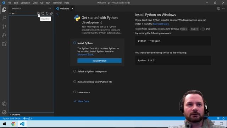Select Run and debug step radio
This screenshot has width=227, height=128.
pyautogui.click(x=74, y=81)
